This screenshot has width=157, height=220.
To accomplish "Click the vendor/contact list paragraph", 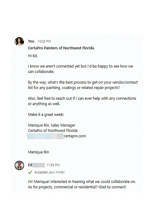I will pos(83,85).
